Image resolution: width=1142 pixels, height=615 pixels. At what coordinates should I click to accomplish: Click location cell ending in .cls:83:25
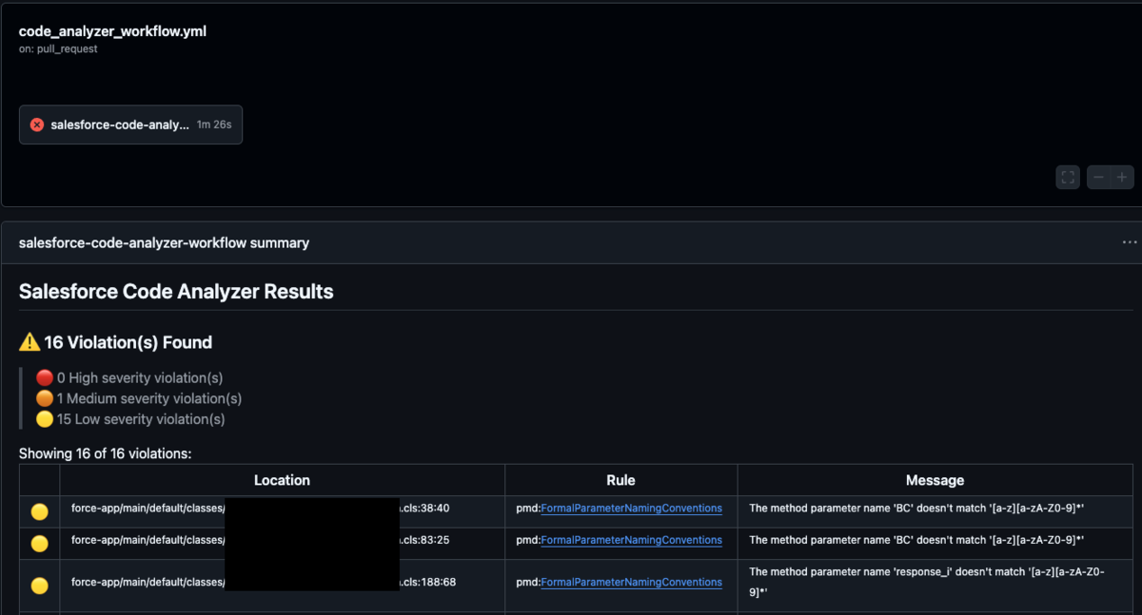pyautogui.click(x=282, y=544)
